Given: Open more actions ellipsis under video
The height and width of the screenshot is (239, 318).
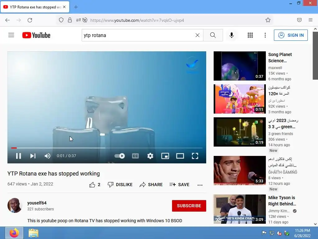Looking at the screenshot, I should [x=200, y=185].
